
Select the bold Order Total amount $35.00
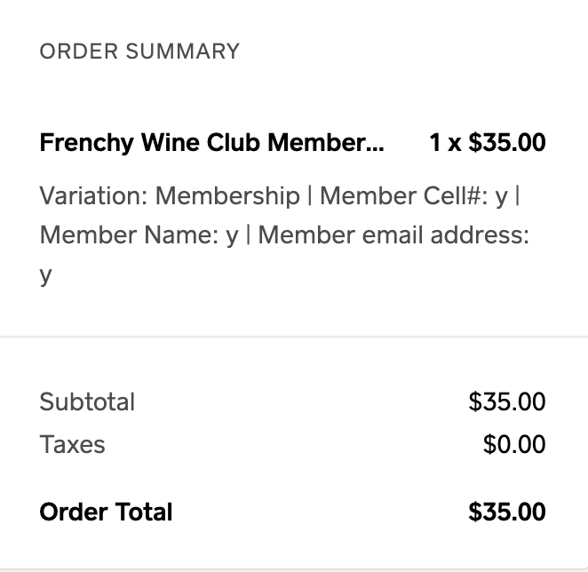coord(507,512)
